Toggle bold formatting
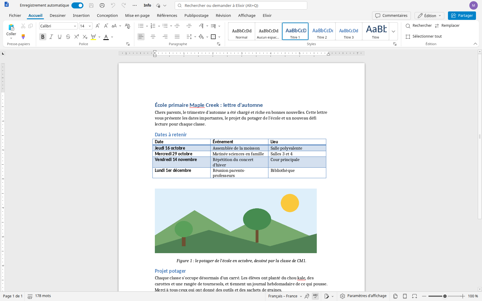The height and width of the screenshot is (301, 482). [x=43, y=37]
